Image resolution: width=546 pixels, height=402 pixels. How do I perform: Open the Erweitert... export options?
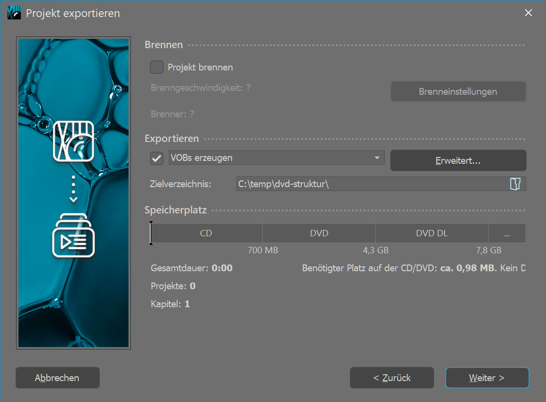tap(458, 160)
